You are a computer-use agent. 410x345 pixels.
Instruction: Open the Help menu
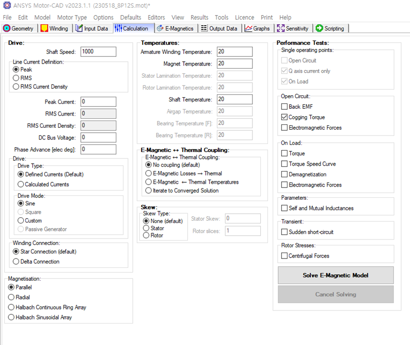coord(285,17)
